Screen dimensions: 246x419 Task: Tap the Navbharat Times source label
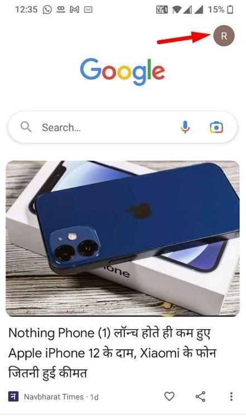click(54, 397)
